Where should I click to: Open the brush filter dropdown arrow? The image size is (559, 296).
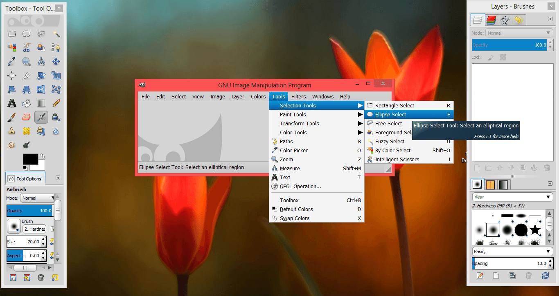[x=548, y=197]
